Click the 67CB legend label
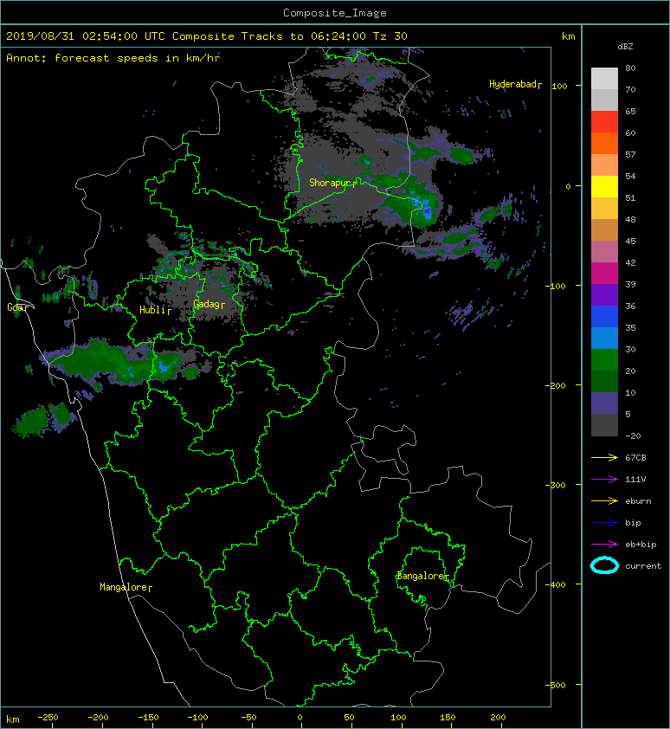 635,458
